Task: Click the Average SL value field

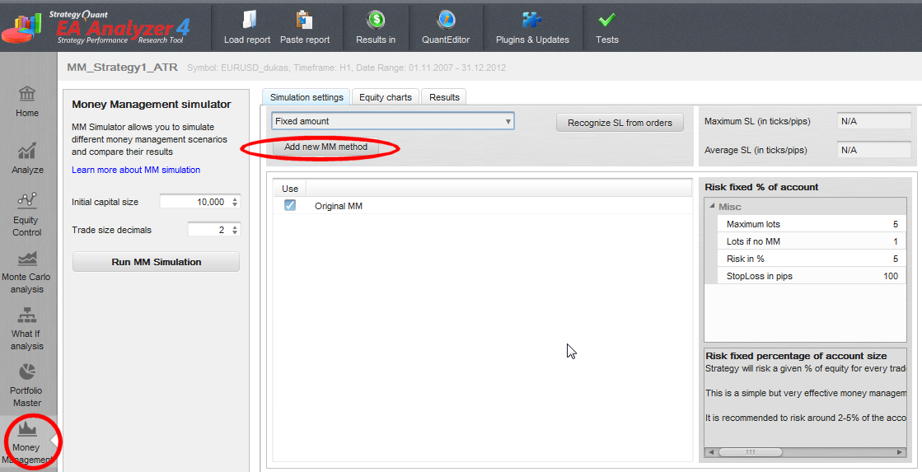Action: (x=873, y=150)
